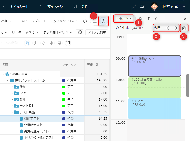Screen dimensions: 190x141
Task: Open the 30分ごと interval dropdown
Action: pos(124,19)
